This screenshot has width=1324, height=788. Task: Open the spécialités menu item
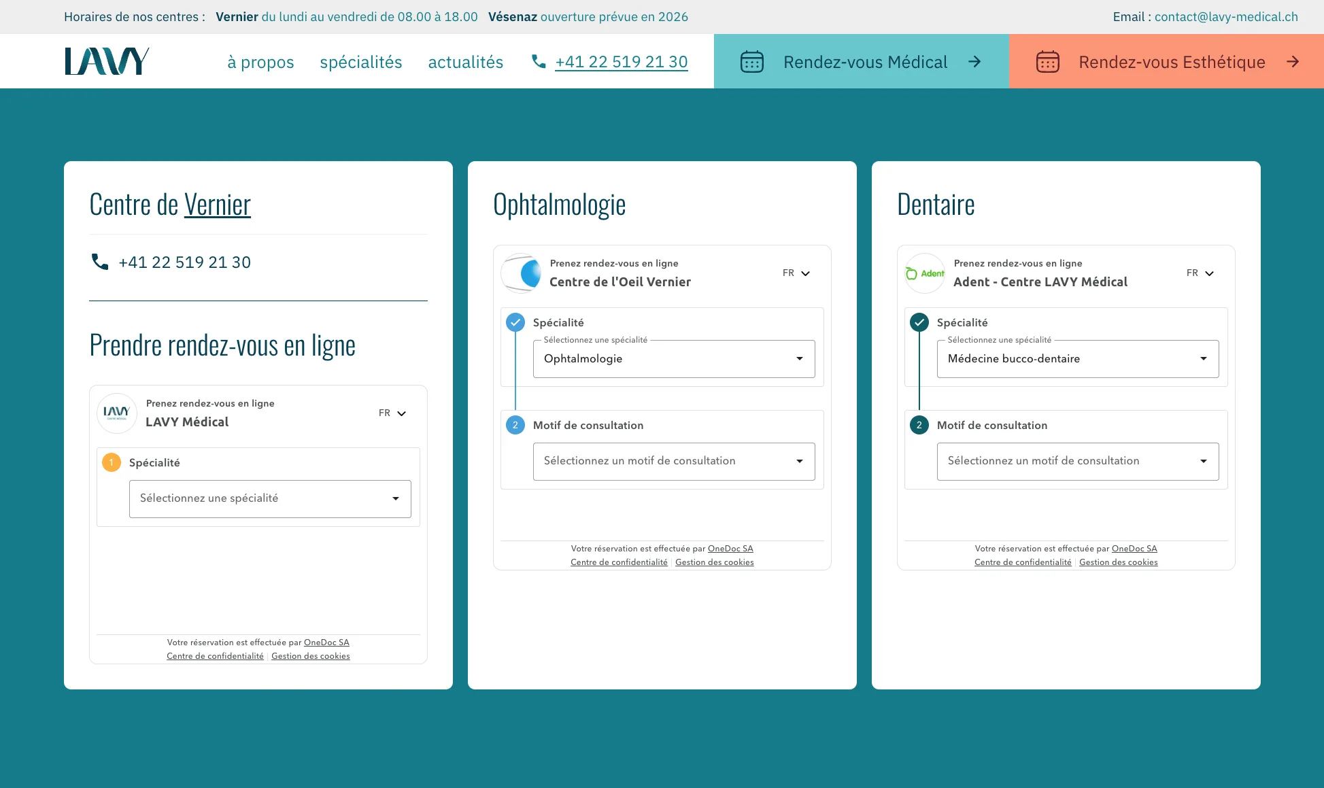[360, 62]
